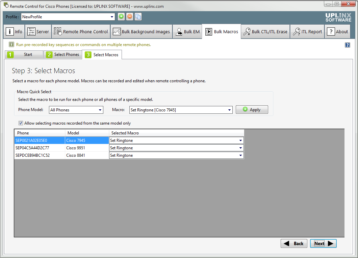Click the green info icon beside the description

pos(11,44)
